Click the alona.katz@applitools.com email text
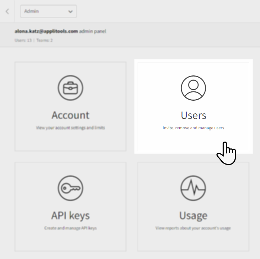This screenshot has height=259, width=260. pos(46,31)
